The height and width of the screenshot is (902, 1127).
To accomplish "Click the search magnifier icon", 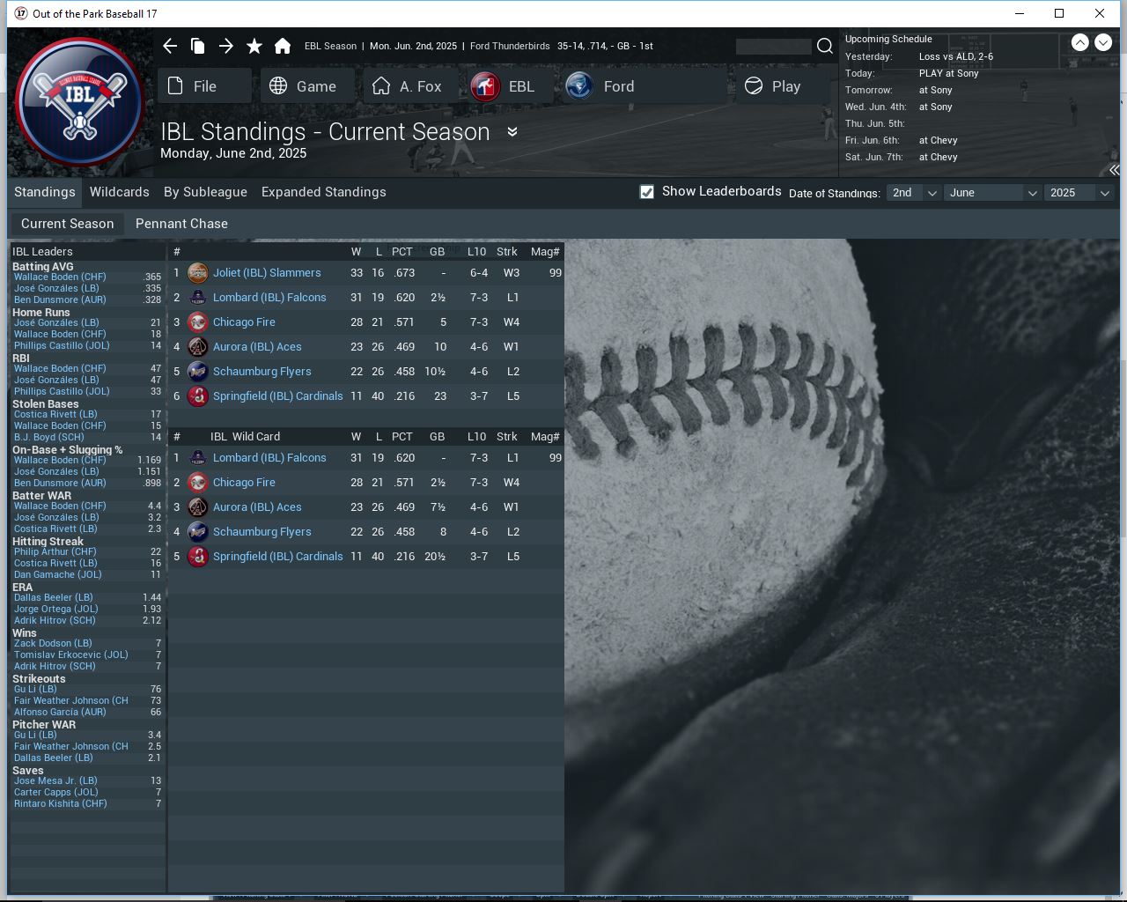I will [825, 46].
